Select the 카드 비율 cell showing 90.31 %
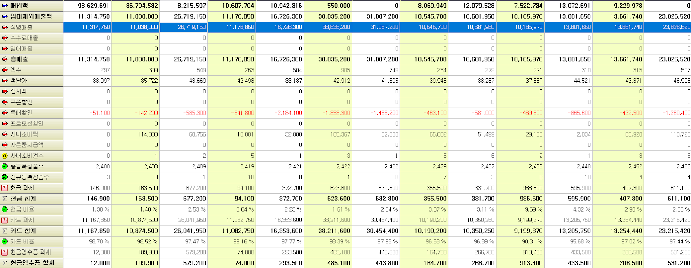 point(520,241)
